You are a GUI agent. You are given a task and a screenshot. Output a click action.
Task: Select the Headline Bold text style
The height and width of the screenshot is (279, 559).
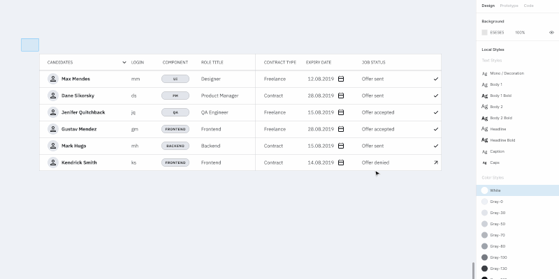(504, 140)
